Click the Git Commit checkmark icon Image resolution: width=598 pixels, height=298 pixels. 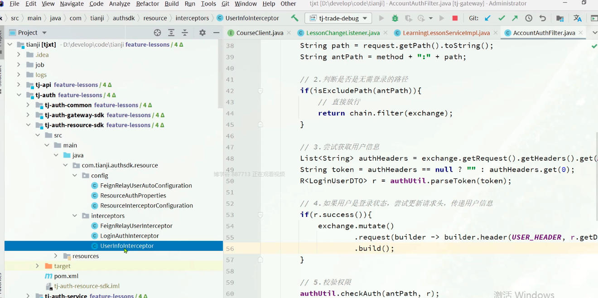[502, 18]
